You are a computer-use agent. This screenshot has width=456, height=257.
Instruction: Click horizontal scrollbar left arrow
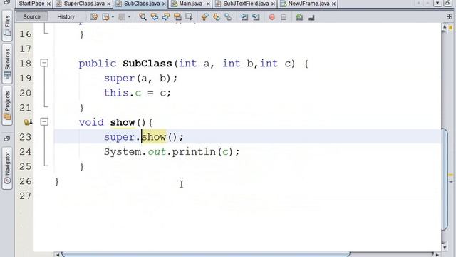tap(58, 255)
